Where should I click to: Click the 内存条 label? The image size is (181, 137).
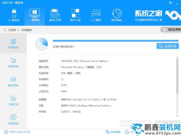42,111
